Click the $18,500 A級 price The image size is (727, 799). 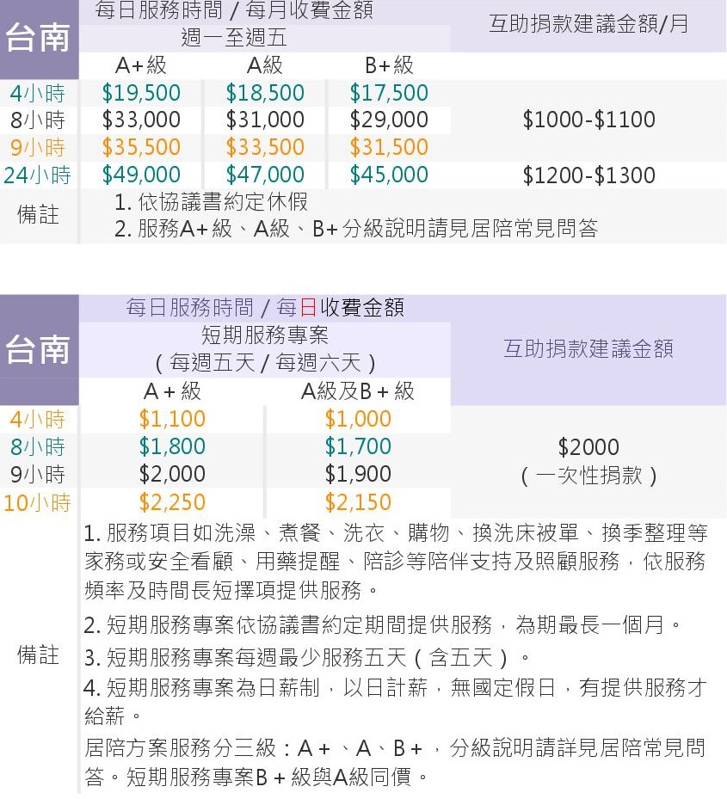tap(265, 93)
